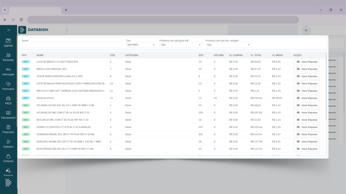The width and height of the screenshot is (346, 194).
Task: Click the label icon for BUSCOPAN20 row
Action: click(298, 149)
